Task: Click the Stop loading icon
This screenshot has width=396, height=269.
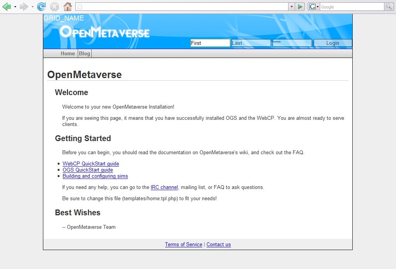Action: 55,7
